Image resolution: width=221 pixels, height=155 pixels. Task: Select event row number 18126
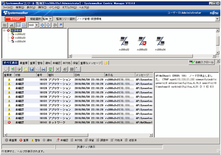tap(78, 80)
